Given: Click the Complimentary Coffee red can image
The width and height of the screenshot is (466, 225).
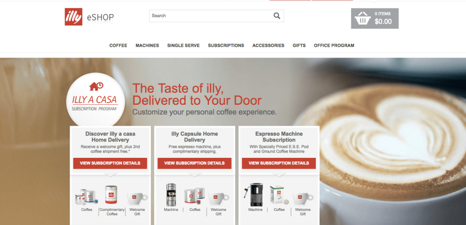Looking at the screenshot, I should click(x=110, y=195).
